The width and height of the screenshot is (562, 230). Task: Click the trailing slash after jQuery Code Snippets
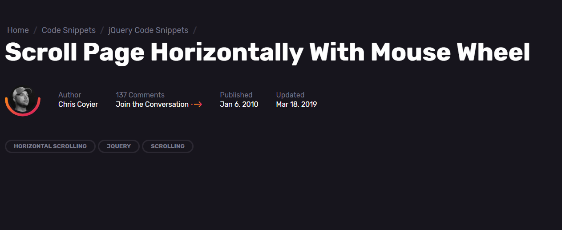(195, 30)
